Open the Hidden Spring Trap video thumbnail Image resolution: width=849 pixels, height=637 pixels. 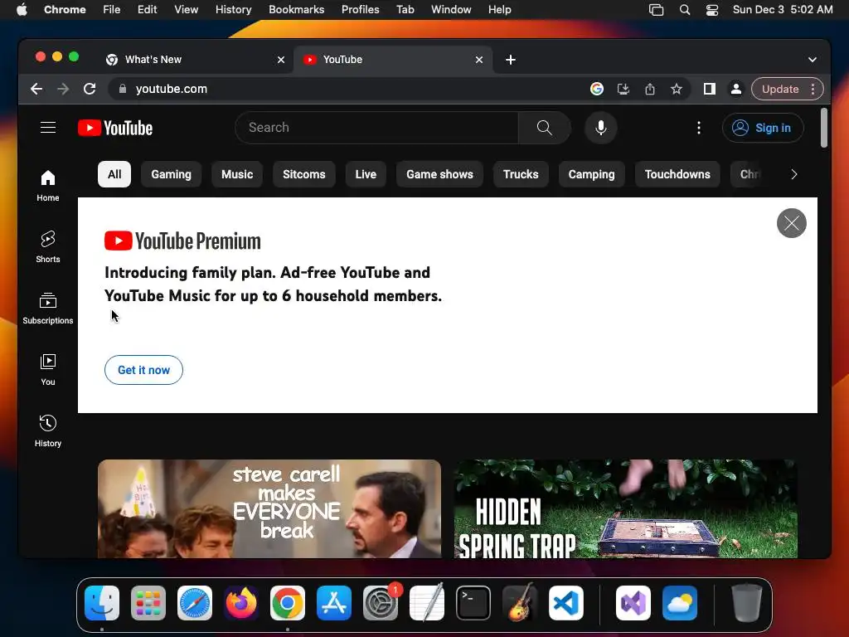pyautogui.click(x=625, y=508)
